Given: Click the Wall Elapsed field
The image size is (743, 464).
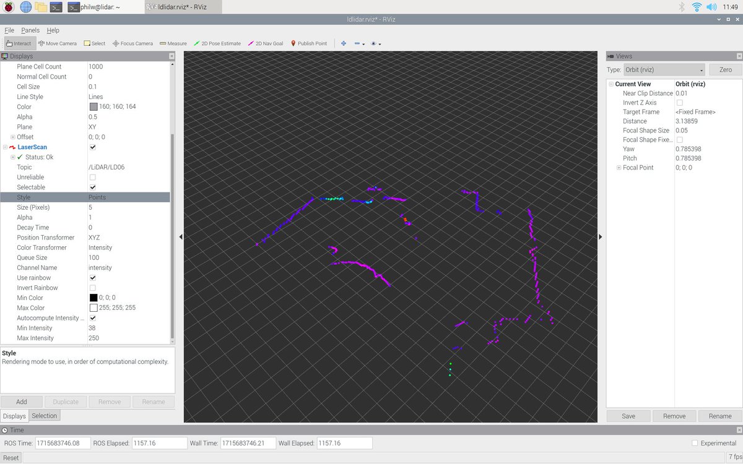Looking at the screenshot, I should pos(344,443).
